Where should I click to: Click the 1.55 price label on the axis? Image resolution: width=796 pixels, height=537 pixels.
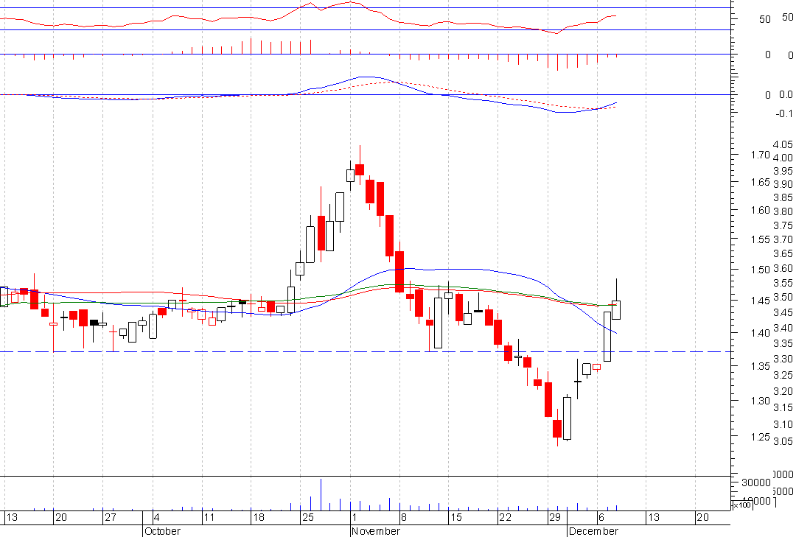761,239
